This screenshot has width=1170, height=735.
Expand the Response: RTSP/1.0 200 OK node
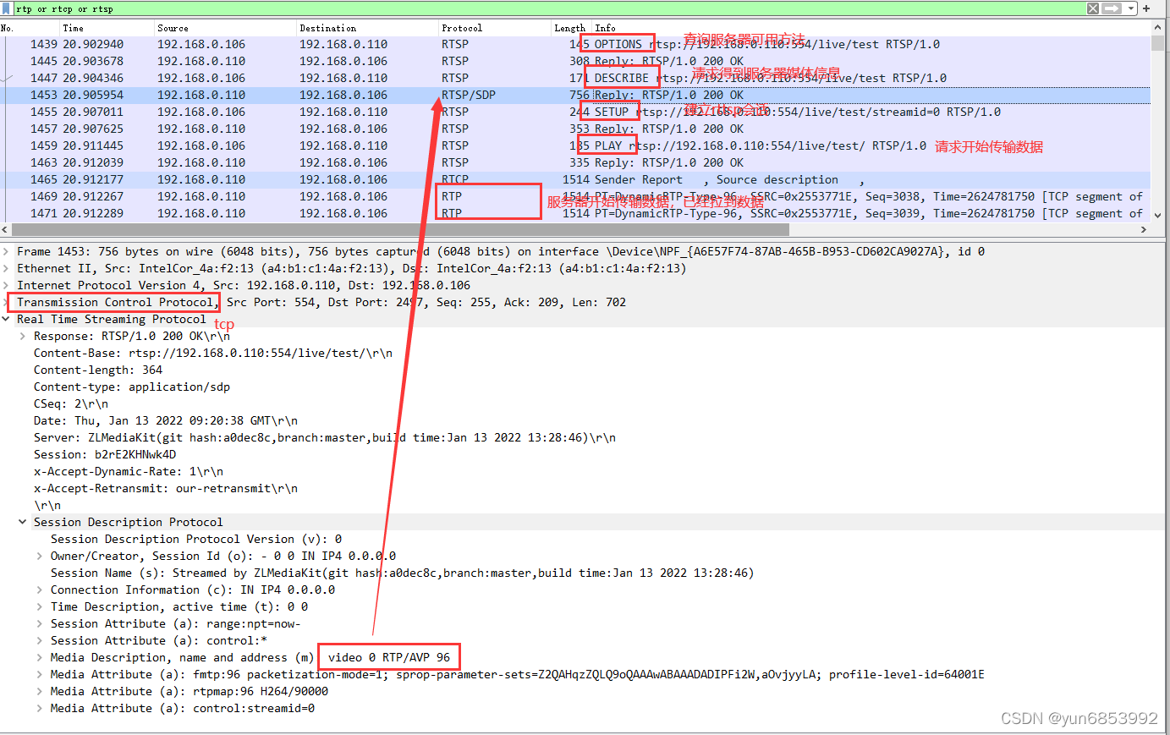pyautogui.click(x=23, y=336)
